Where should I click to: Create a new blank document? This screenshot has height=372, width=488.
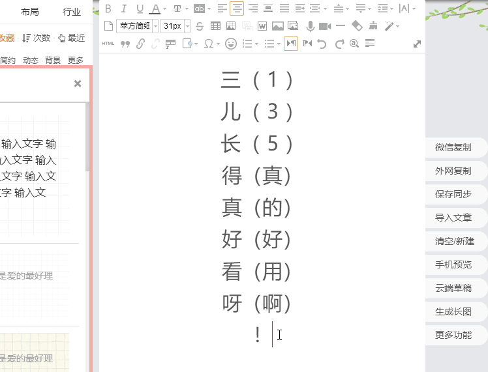coord(108,26)
